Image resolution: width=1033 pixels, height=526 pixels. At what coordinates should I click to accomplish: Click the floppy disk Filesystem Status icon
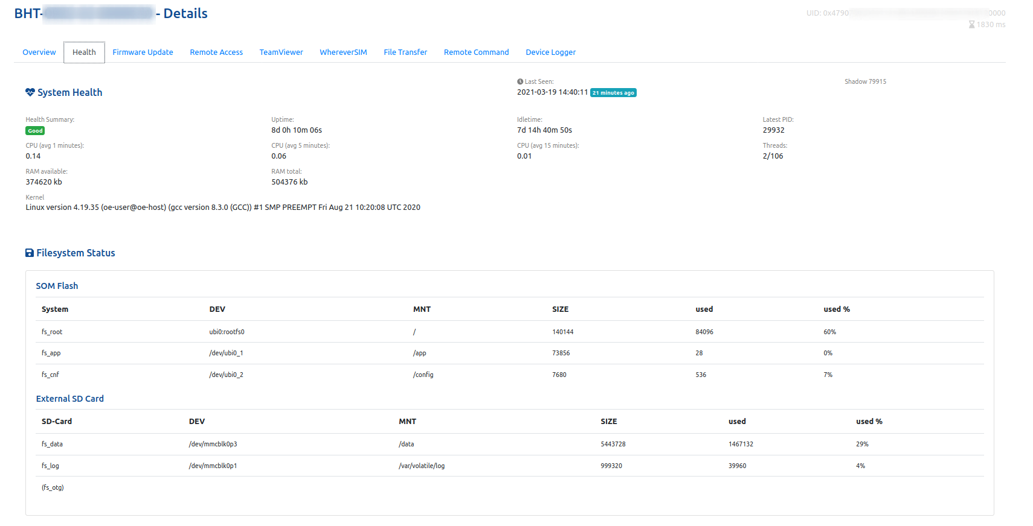point(29,253)
